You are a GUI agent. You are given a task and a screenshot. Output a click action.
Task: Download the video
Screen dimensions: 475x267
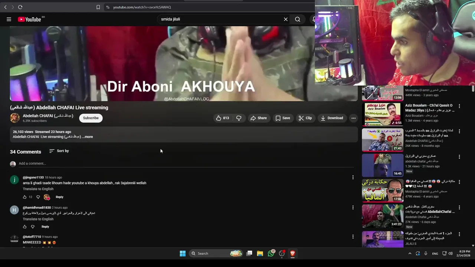coord(332,118)
